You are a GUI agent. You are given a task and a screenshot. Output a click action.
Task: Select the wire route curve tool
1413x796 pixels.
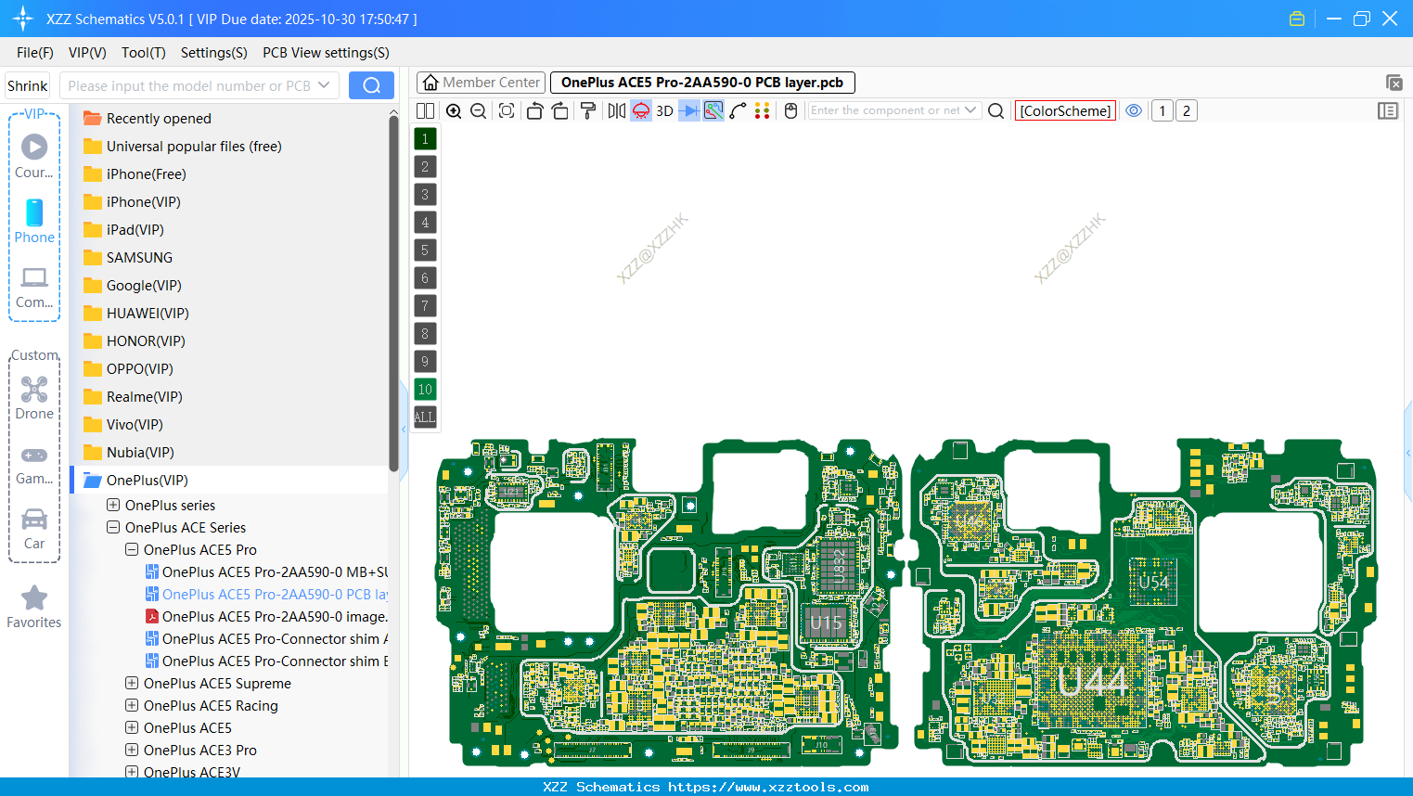pos(738,110)
